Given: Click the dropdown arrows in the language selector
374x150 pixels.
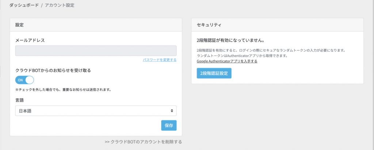Looking at the screenshot, I should (172, 111).
